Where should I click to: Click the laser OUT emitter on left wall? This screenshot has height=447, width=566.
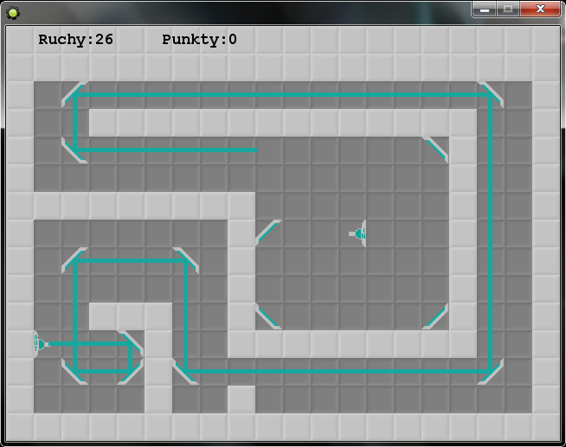pos(39,343)
